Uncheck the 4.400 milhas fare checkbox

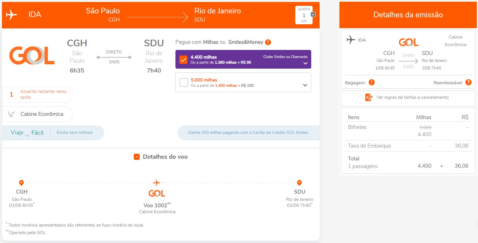(183, 59)
